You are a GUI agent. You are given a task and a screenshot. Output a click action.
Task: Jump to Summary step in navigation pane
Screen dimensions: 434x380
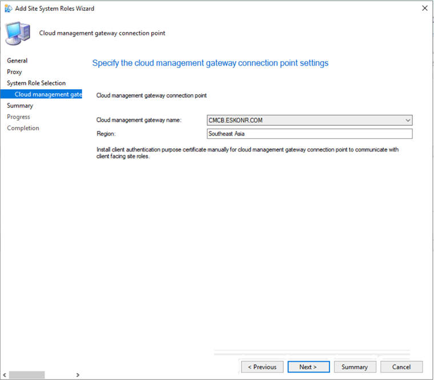tap(20, 106)
